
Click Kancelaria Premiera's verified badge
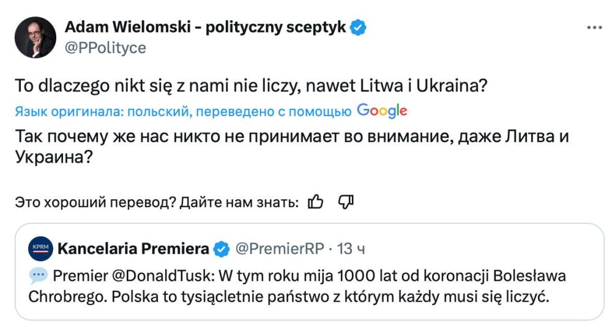click(x=221, y=249)
